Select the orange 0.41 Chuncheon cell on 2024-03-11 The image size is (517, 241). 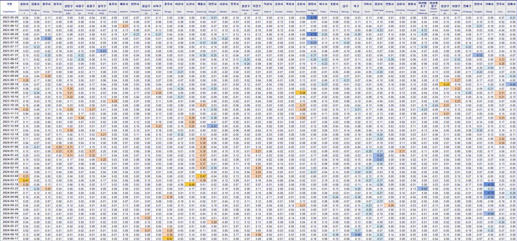pos(25,180)
